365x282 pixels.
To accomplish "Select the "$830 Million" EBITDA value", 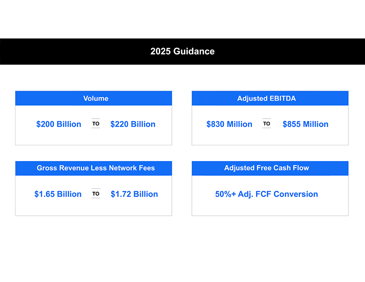I will 229,124.
